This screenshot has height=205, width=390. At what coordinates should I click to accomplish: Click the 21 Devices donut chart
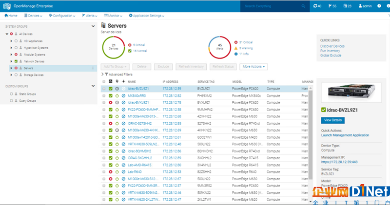coord(114,47)
